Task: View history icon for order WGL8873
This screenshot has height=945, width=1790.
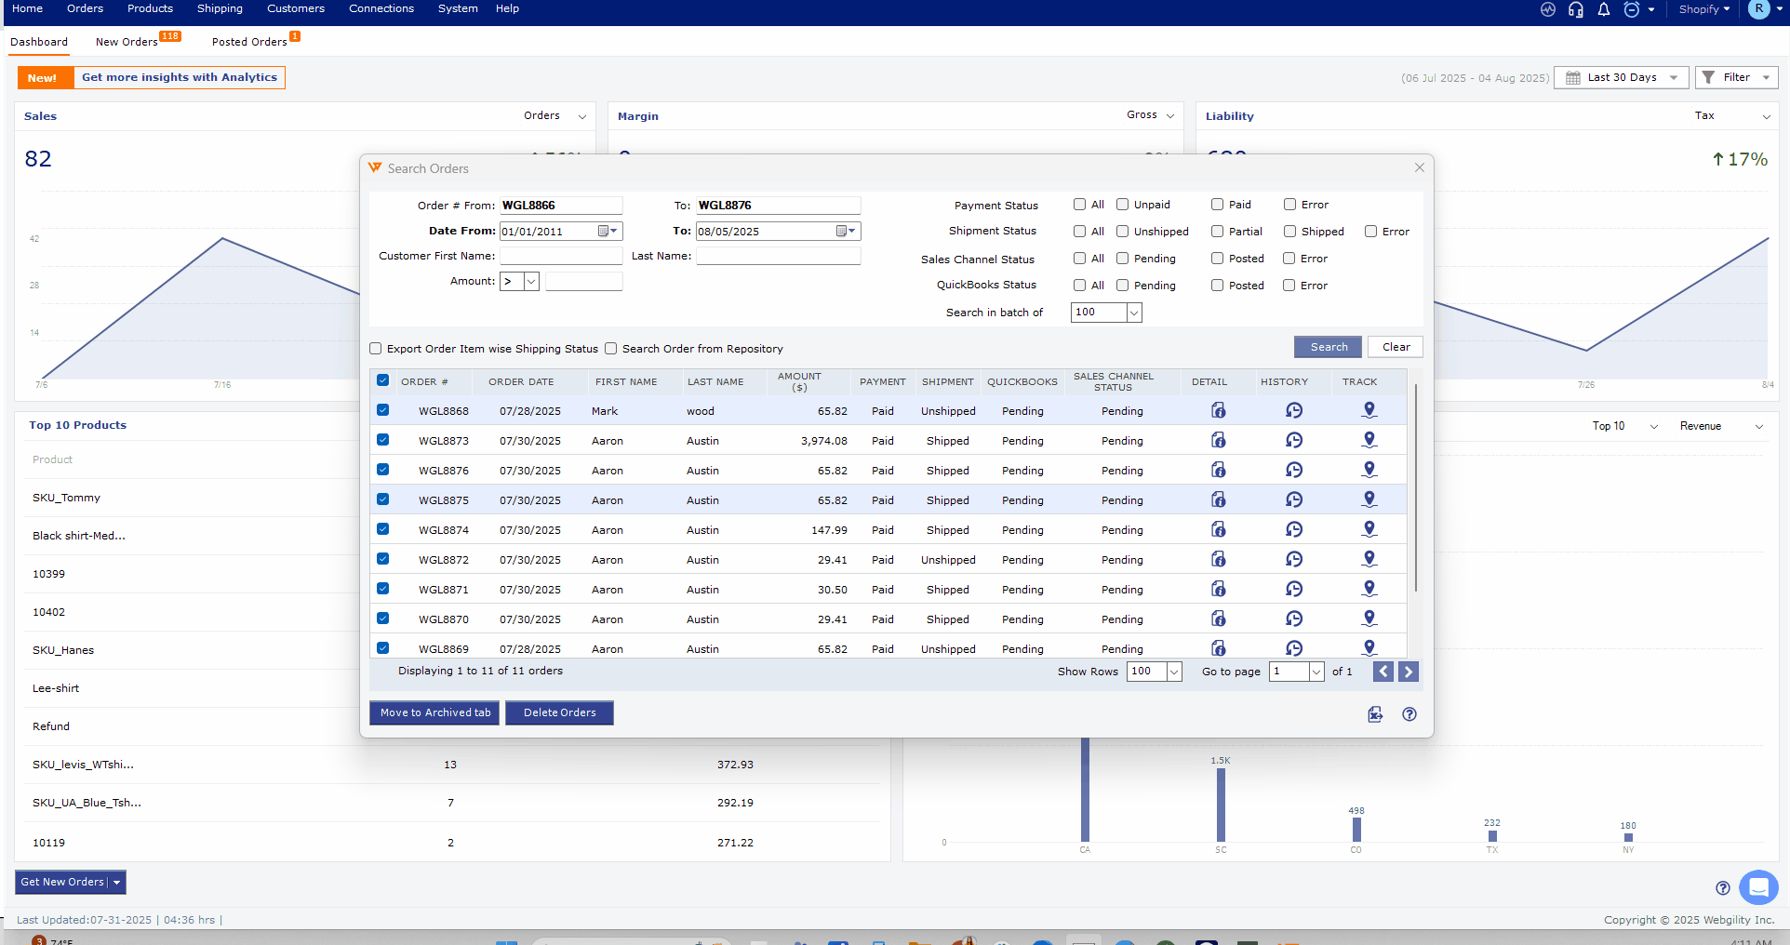Action: point(1293,440)
